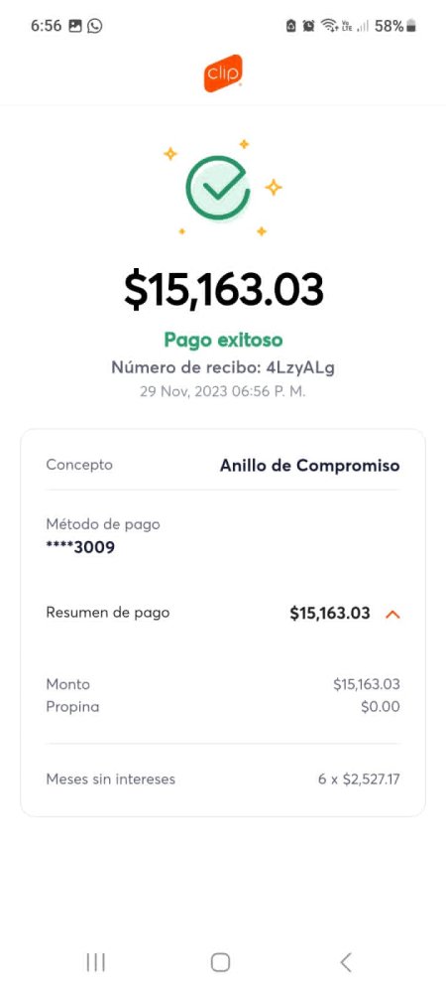This screenshot has height=993, width=446.
Task: Tap the Propina $0.00 row
Action: click(x=223, y=707)
